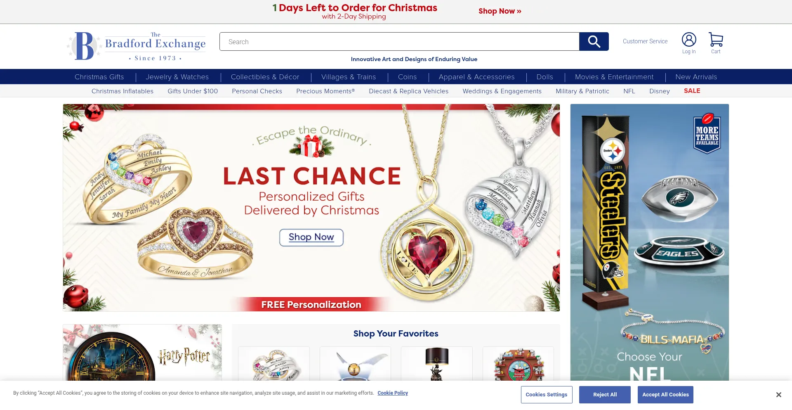
Task: Expand the Villages & Trains menu
Action: (349, 77)
